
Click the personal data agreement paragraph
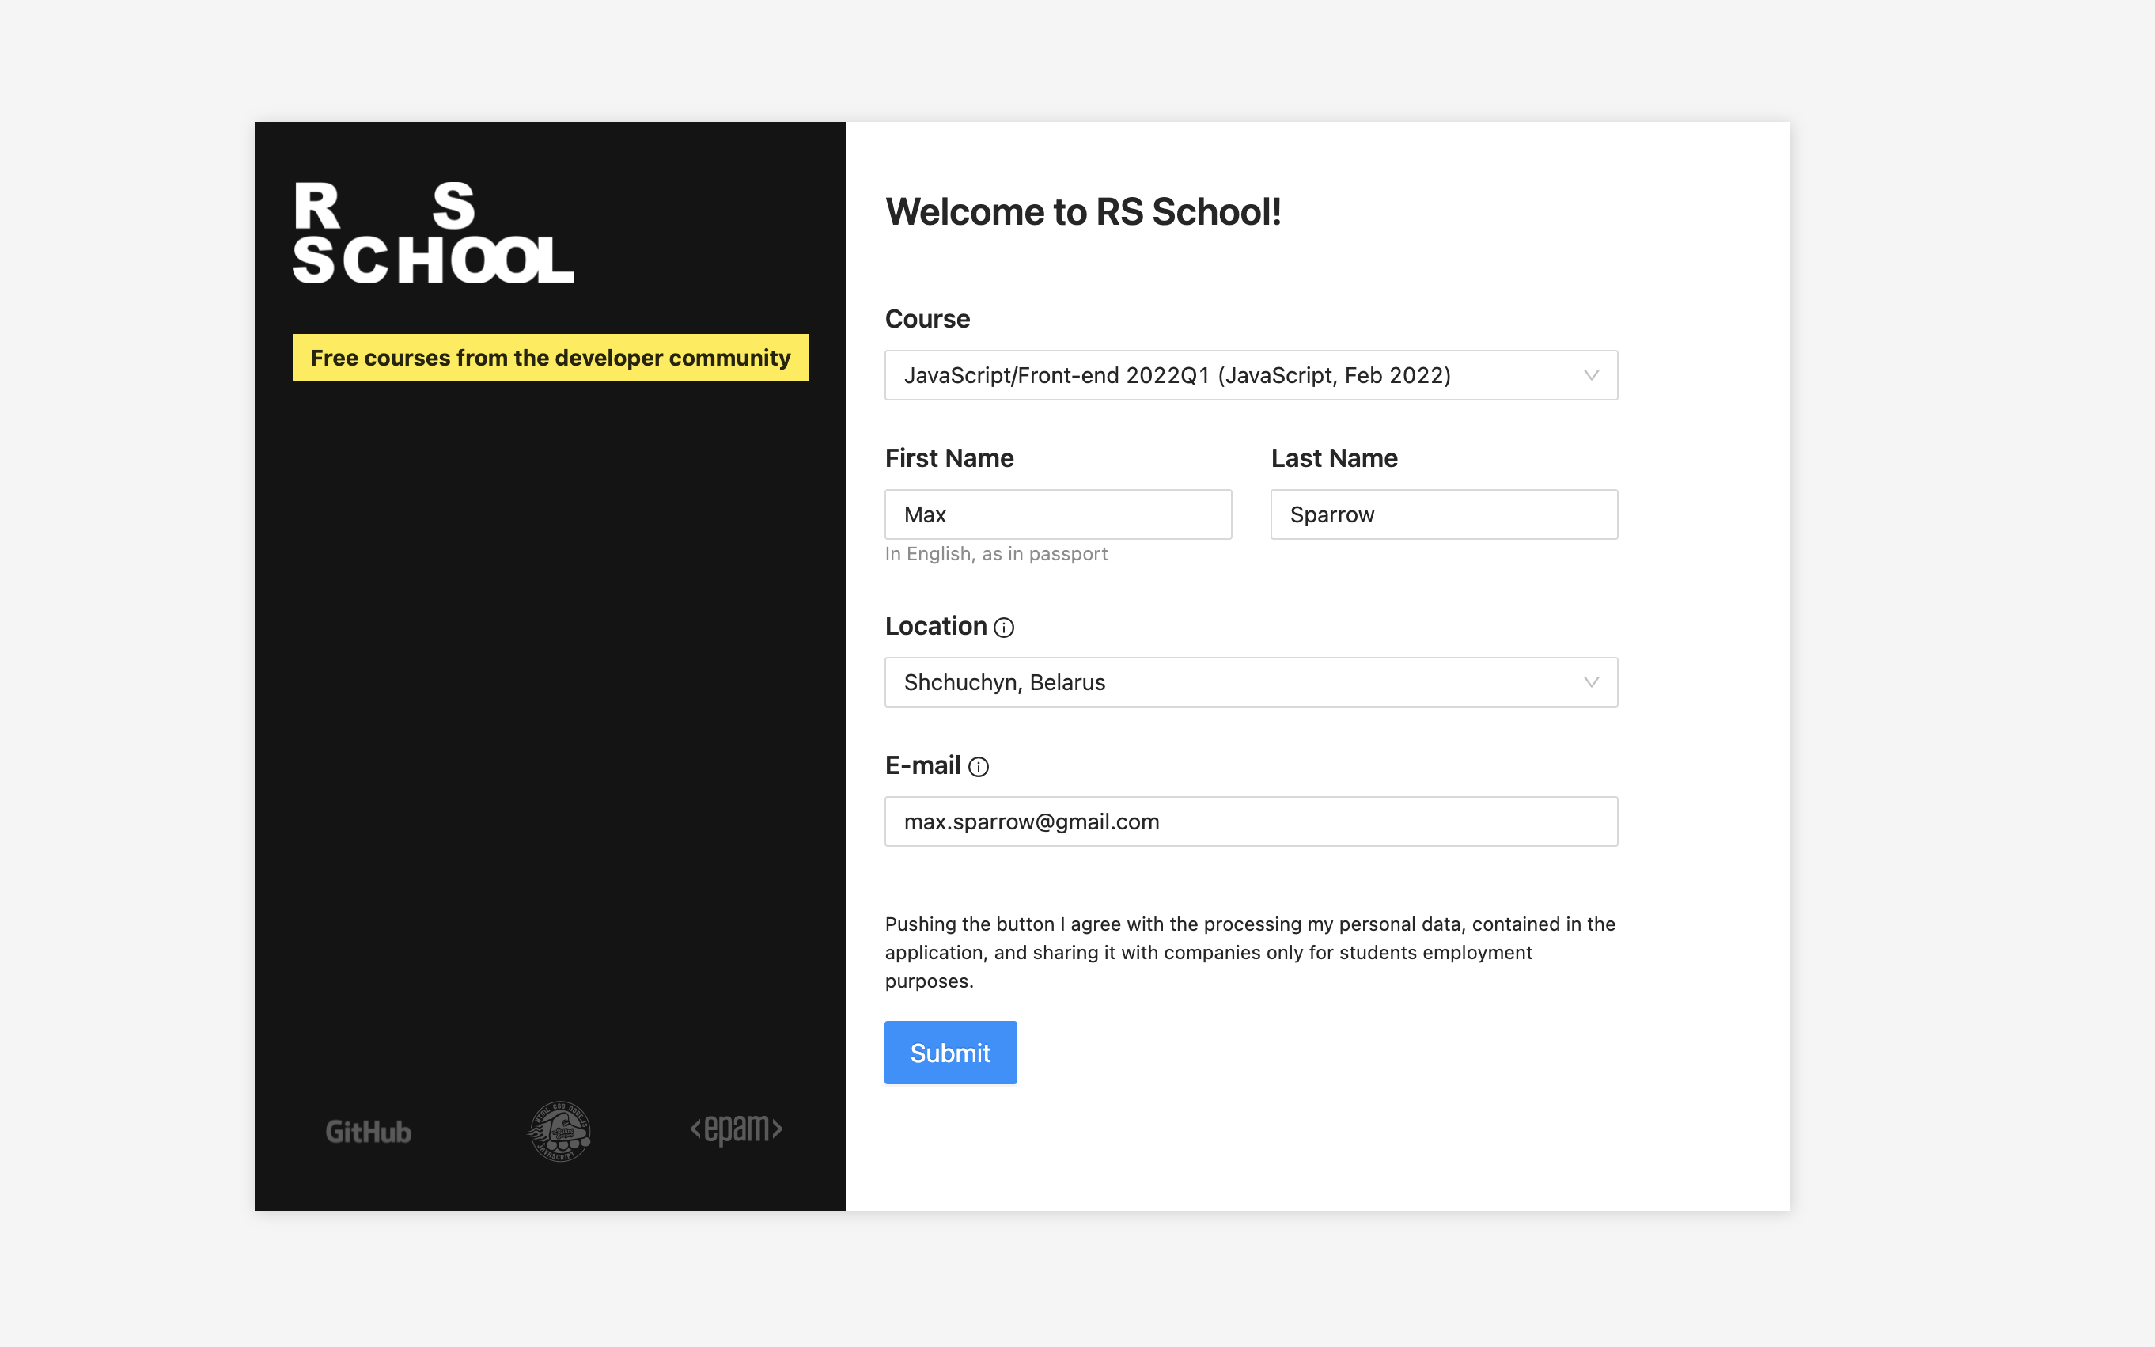tap(1250, 952)
